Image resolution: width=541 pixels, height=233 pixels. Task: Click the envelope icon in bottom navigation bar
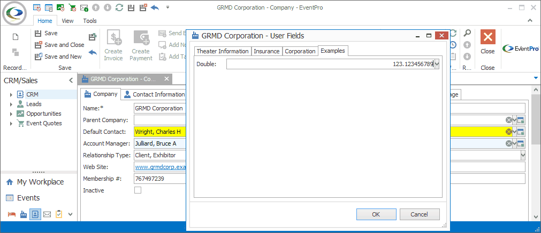(47, 214)
